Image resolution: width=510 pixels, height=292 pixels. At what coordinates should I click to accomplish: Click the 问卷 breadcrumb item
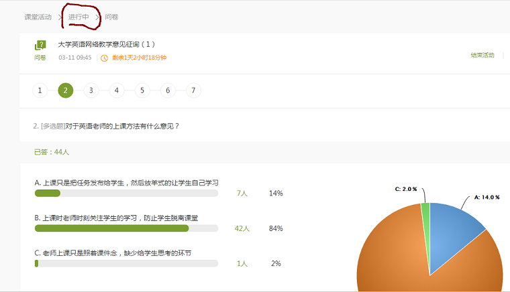point(111,17)
